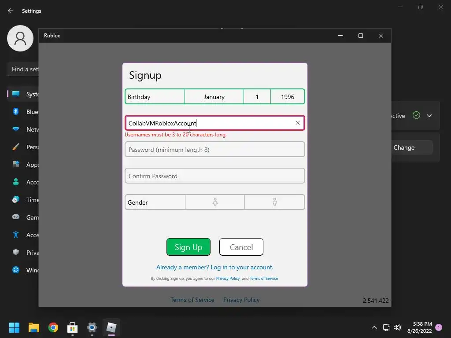Expand the Active status chevron in Settings

coord(429,116)
